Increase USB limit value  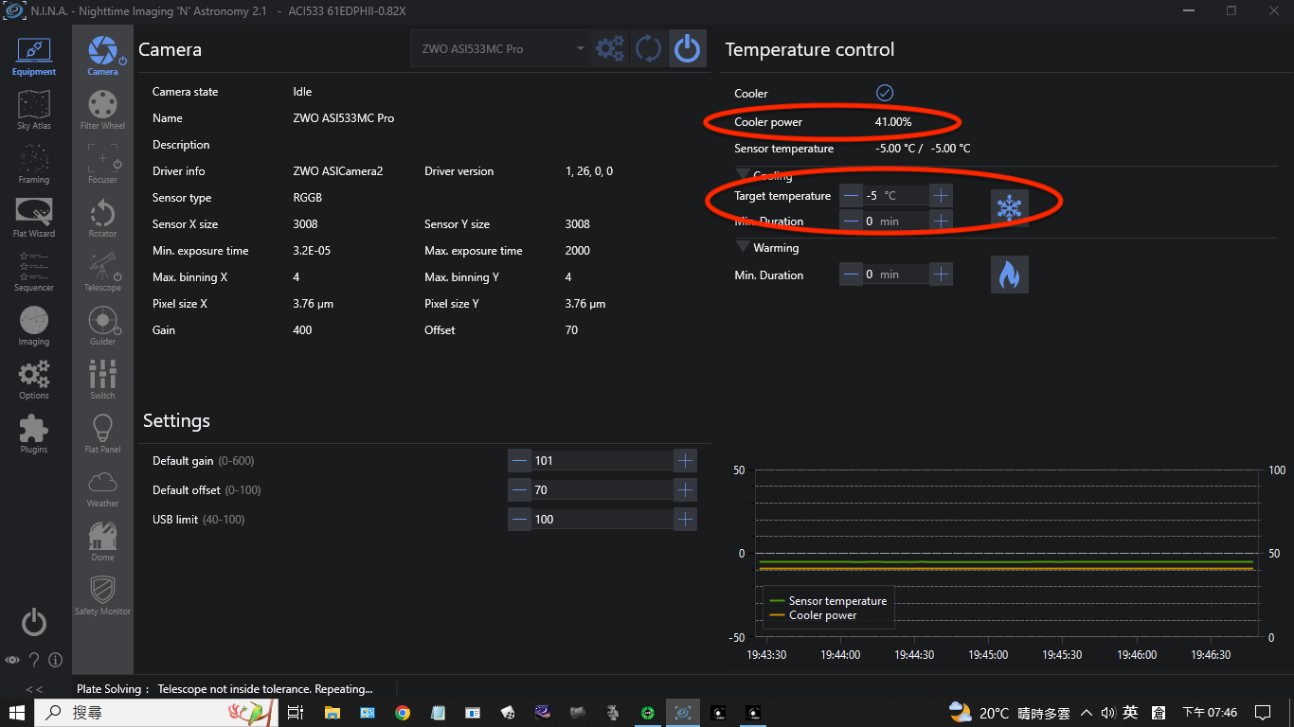pos(685,520)
